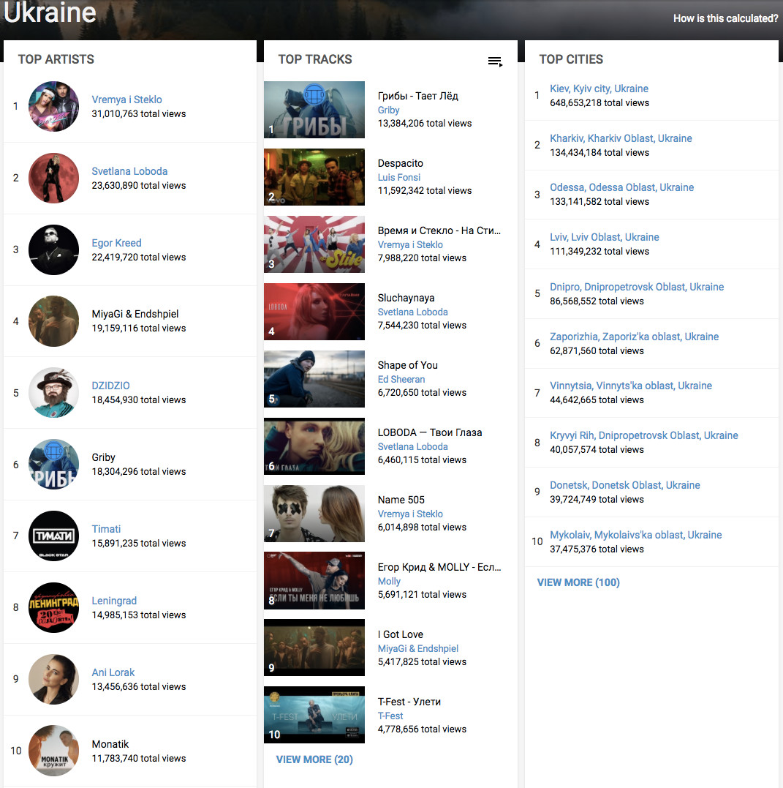Open Egor Kreed artist link

(116, 243)
